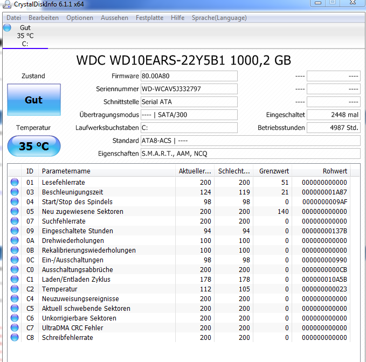Viewport: 366px width, 362px height.
Task: Click status orb for Unkorrigierbare Sektoren row
Action: point(15,318)
